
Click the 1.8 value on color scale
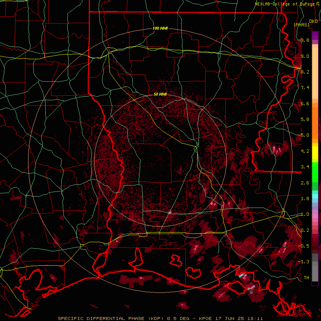(x=305, y=199)
